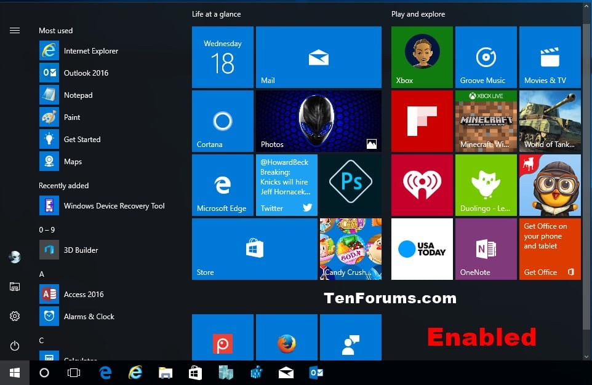Open the Candy Crush Soda tile
Viewport: 592px width, 385px height.
point(351,249)
